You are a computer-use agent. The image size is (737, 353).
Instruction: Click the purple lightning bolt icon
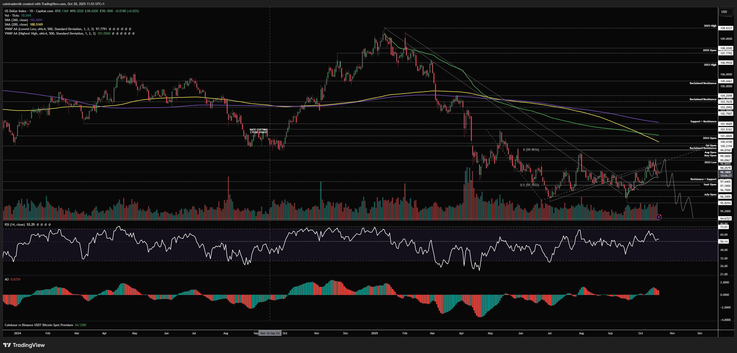659,217
